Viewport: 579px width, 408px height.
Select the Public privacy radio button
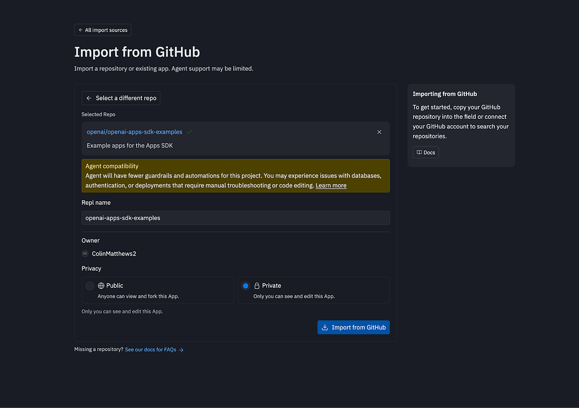tap(90, 285)
